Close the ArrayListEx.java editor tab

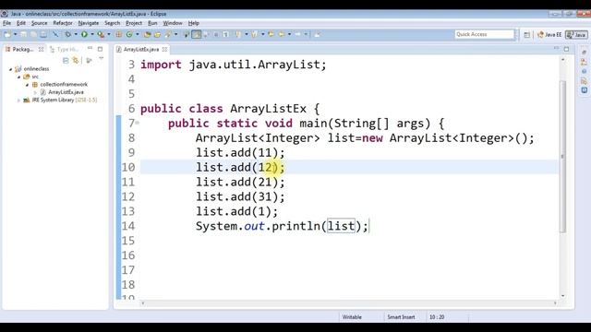point(164,49)
